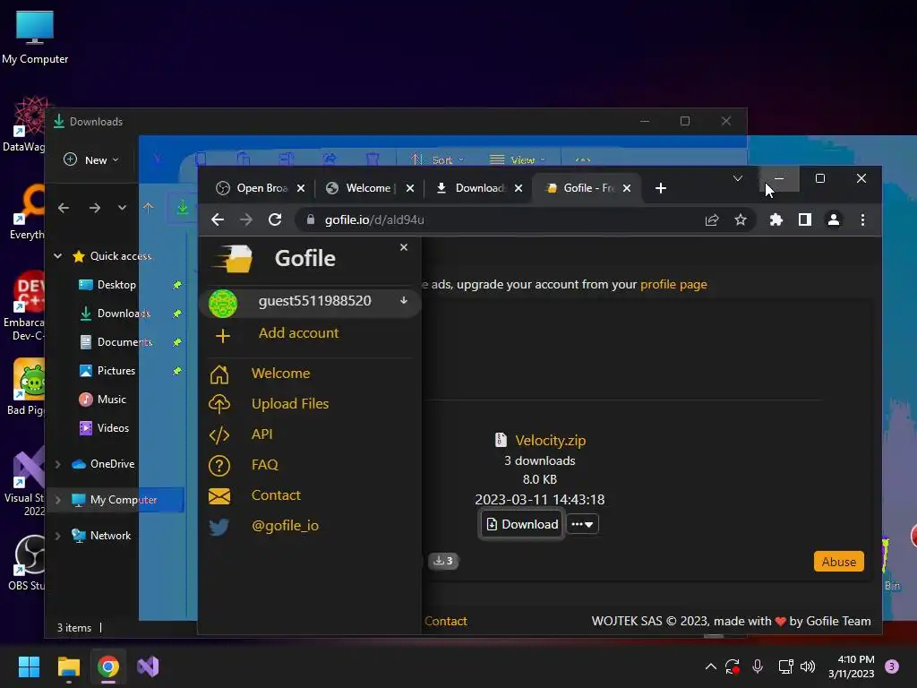Click the share page icon in address bar
This screenshot has width=917, height=688.
tap(712, 220)
